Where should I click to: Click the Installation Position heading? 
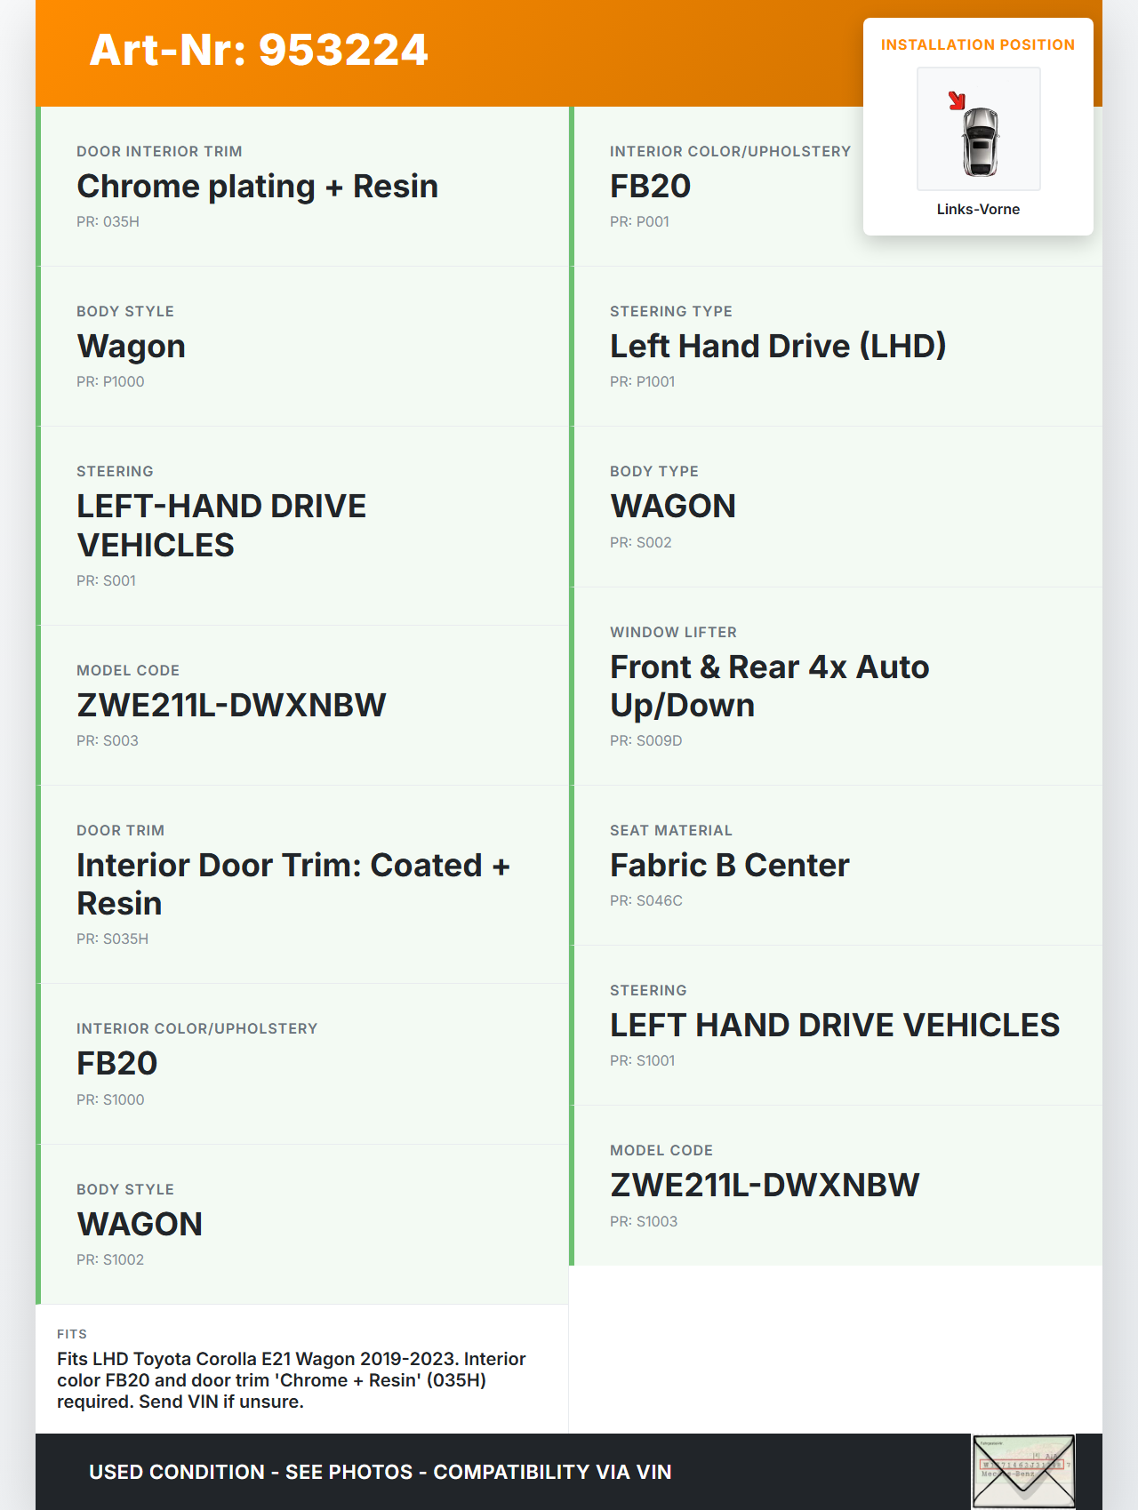coord(977,44)
